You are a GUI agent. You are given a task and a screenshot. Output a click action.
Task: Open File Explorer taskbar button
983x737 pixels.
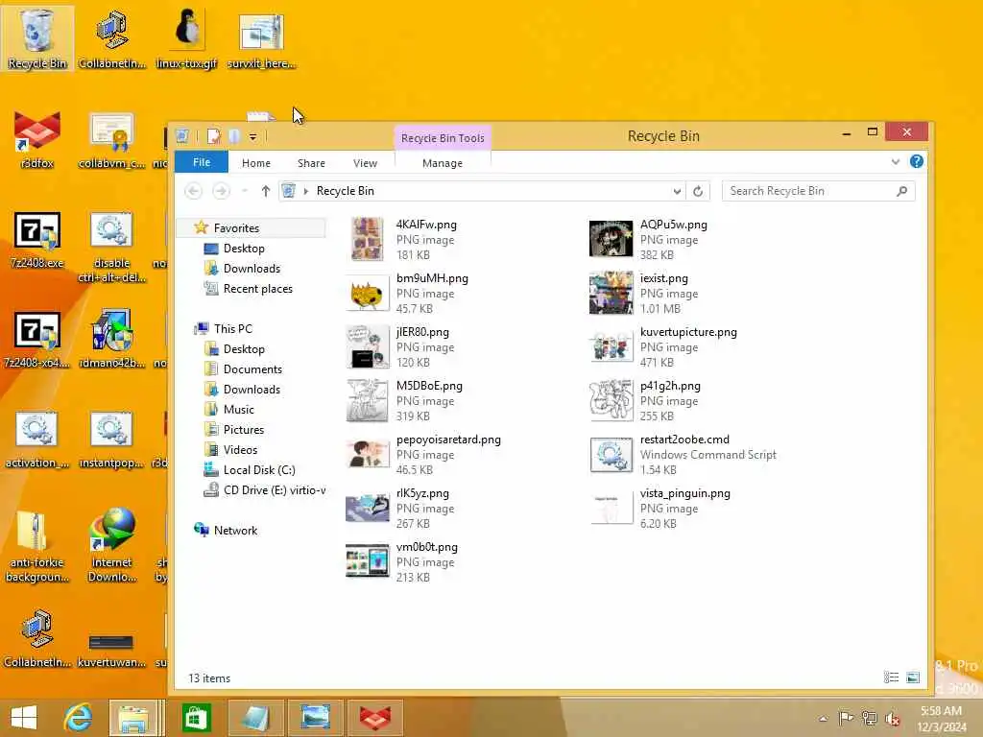pyautogui.click(x=133, y=718)
